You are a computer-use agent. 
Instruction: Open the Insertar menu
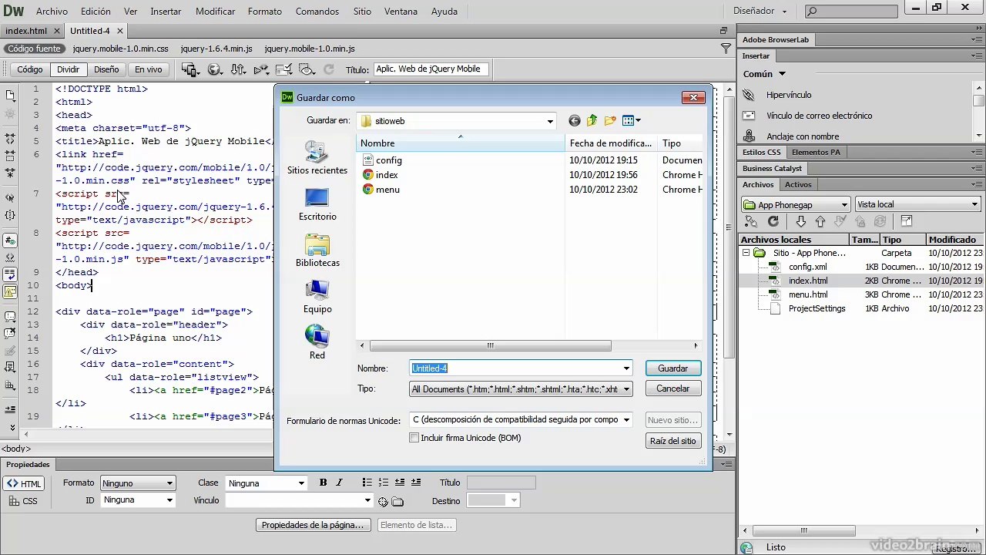click(x=166, y=12)
